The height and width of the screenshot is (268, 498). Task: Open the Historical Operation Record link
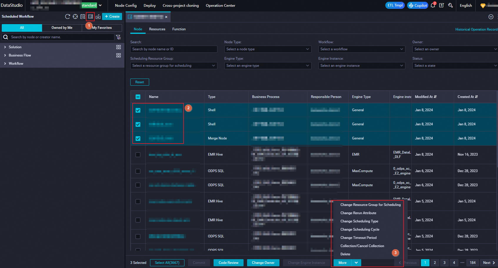click(x=476, y=29)
